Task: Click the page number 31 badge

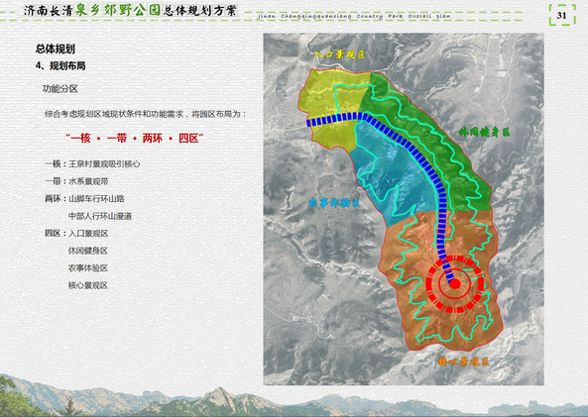Action: (562, 15)
